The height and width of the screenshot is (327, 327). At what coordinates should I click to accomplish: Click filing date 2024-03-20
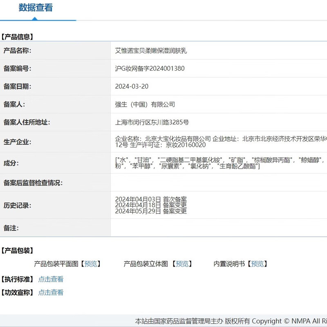pyautogui.click(x=132, y=86)
